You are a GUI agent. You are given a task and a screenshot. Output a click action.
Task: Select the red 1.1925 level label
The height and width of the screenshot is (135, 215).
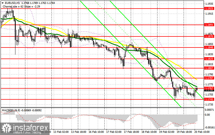click(x=209, y=9)
